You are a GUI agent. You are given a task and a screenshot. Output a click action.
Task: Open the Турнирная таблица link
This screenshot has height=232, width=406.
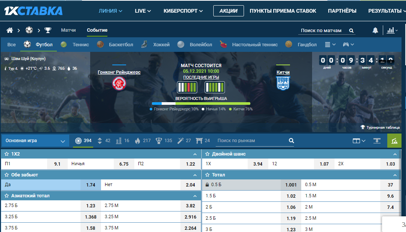(x=380, y=127)
